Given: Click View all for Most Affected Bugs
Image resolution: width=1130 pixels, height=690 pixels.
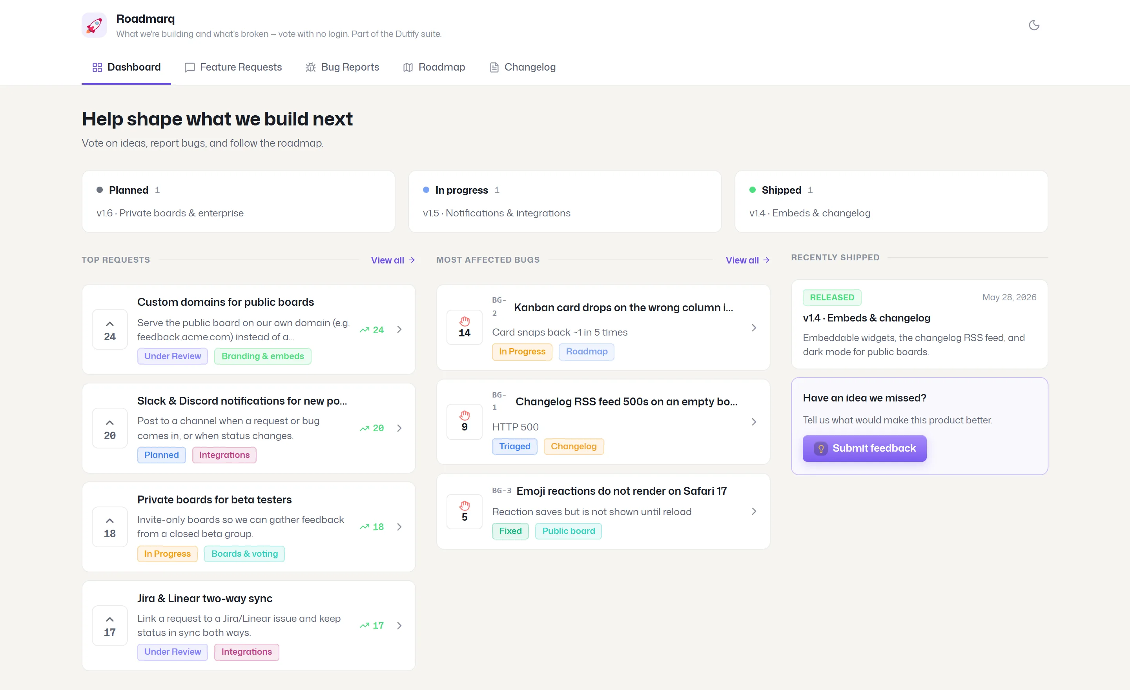Looking at the screenshot, I should 747,260.
